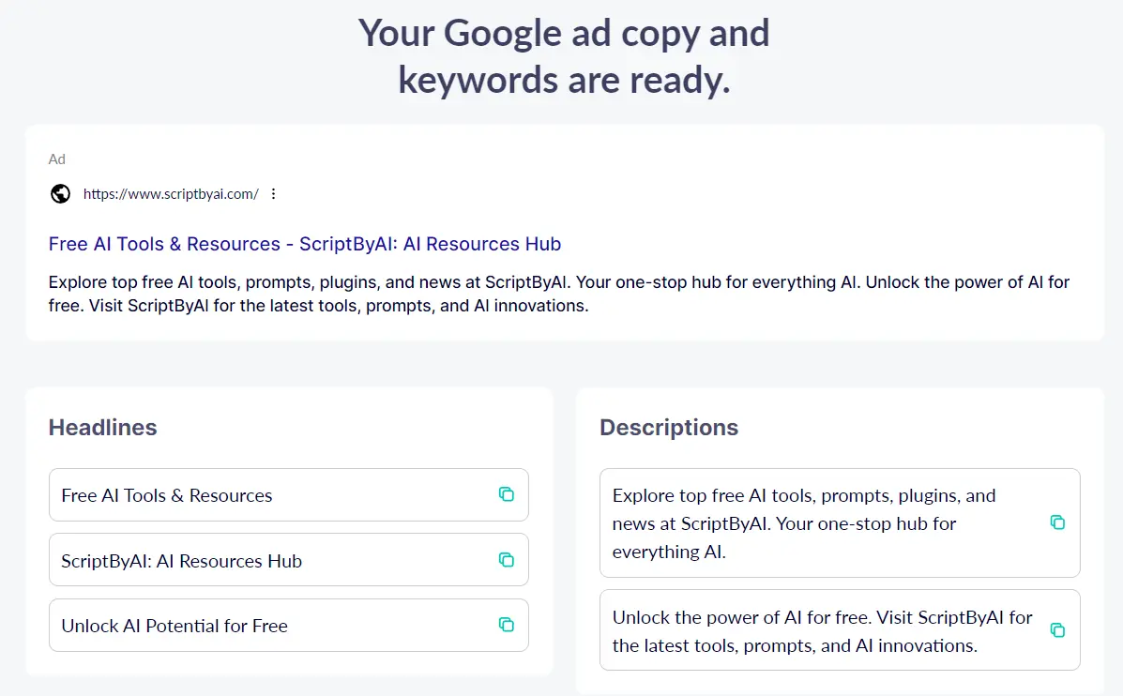Image resolution: width=1123 pixels, height=696 pixels.
Task: Click the globe icon beside the ad URL
Action: coord(60,193)
